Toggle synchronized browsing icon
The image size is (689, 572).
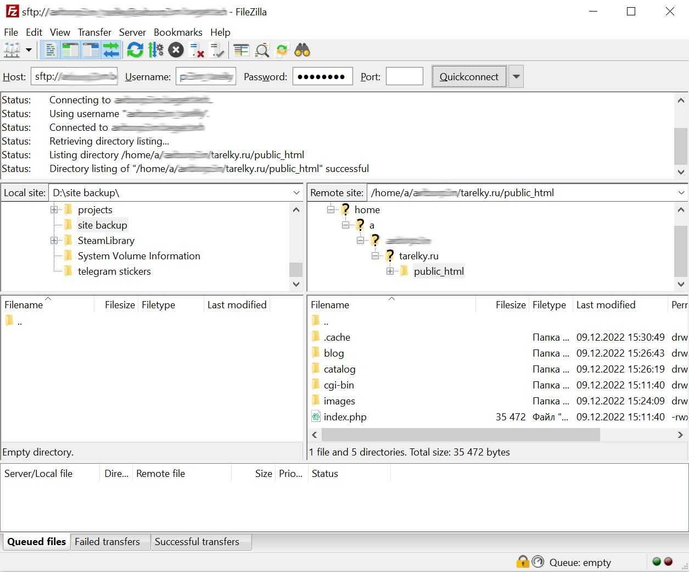click(x=282, y=51)
